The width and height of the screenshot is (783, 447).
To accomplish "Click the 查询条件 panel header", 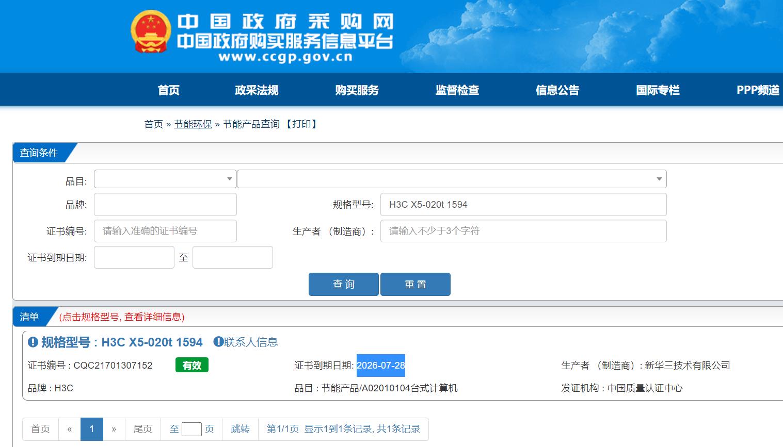I will [39, 153].
